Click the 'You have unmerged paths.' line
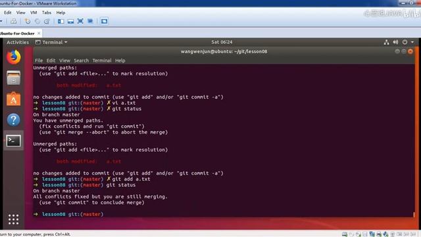This screenshot has height=237, width=421. (68, 120)
